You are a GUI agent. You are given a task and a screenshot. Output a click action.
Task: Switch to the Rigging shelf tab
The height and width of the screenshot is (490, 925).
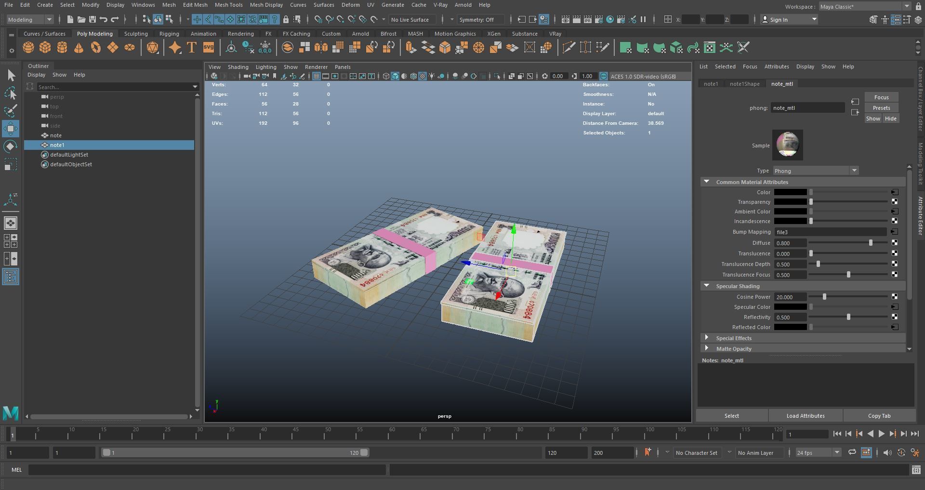coord(169,34)
